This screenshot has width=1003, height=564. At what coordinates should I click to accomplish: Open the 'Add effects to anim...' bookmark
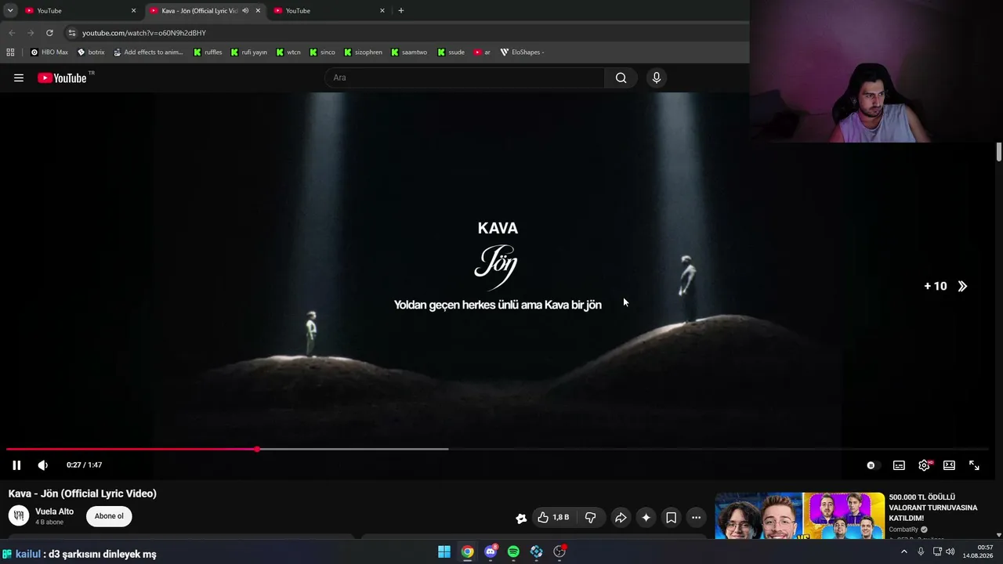point(148,52)
